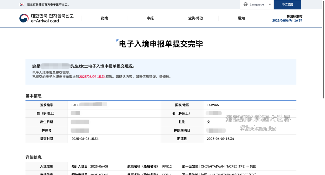325x175 pixels.
Task: Open the Language dropdown arrow
Action: 270,4
